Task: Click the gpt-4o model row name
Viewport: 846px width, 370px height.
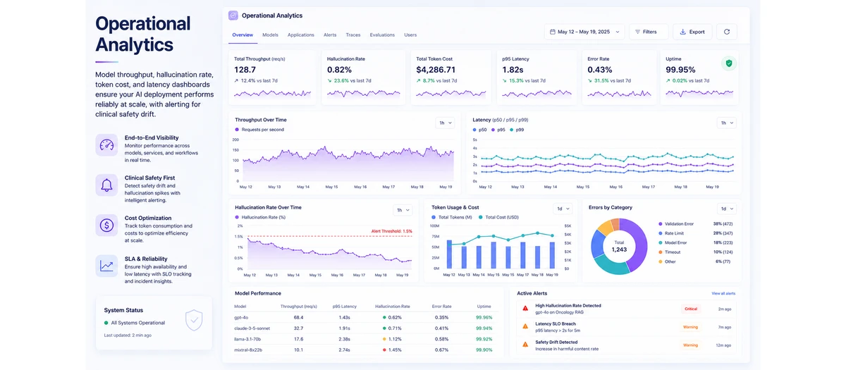Action: (241, 318)
